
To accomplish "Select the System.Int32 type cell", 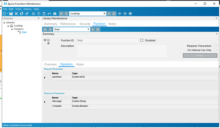I will click(x=145, y=78).
